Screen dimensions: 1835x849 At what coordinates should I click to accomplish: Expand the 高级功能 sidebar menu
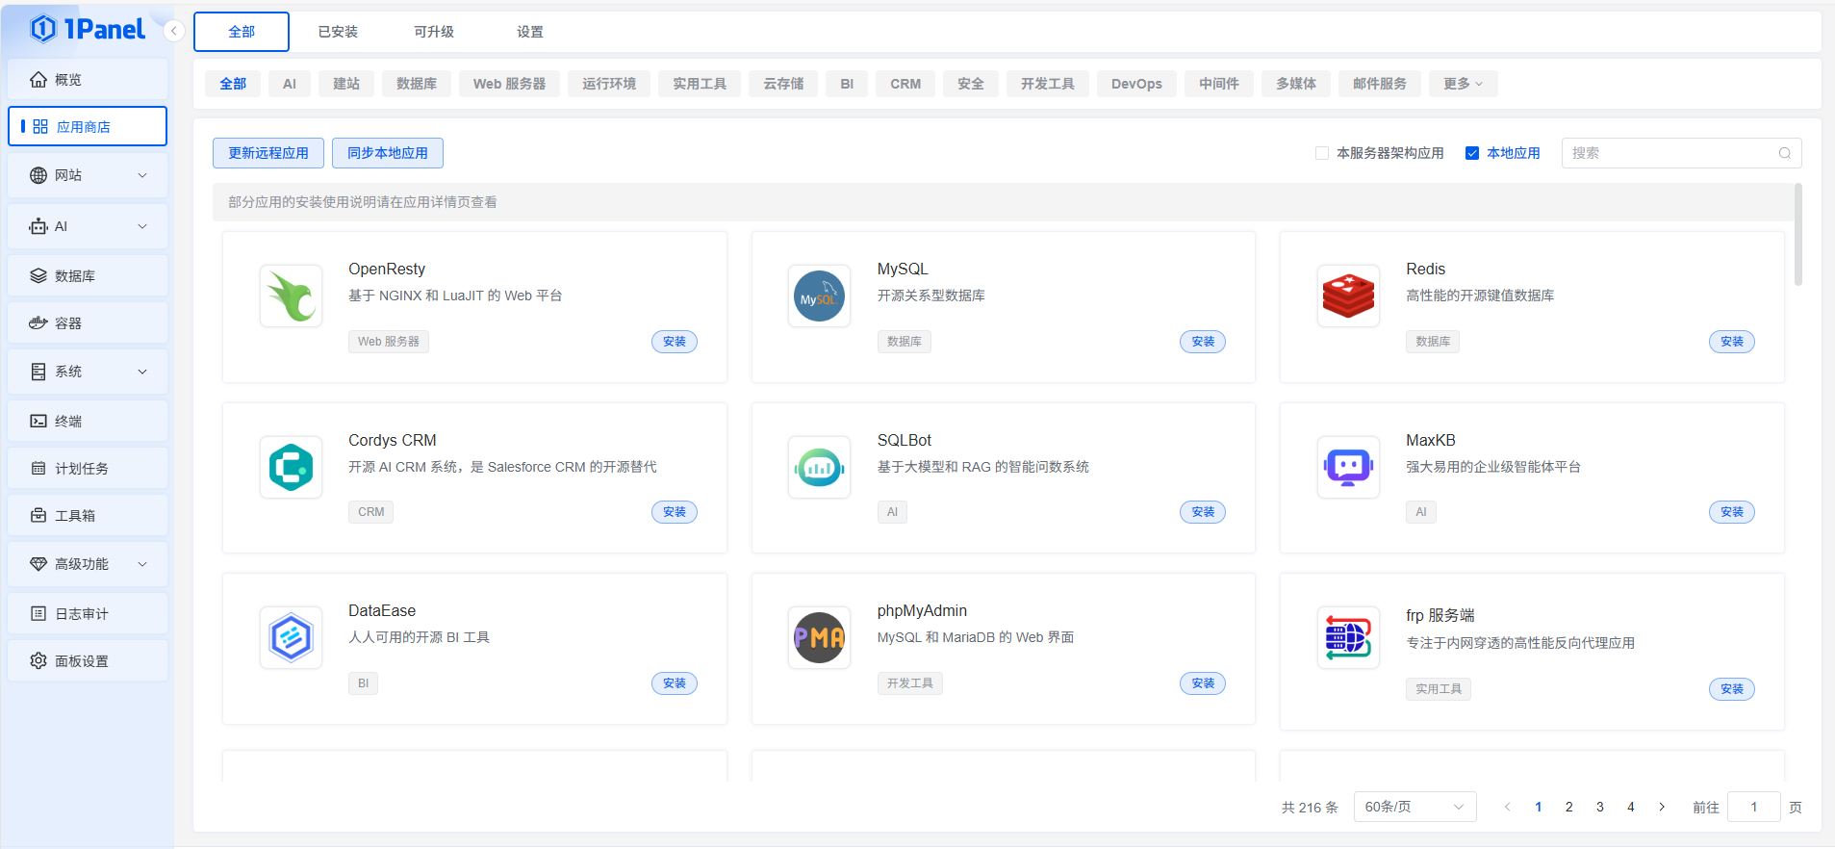tap(88, 564)
